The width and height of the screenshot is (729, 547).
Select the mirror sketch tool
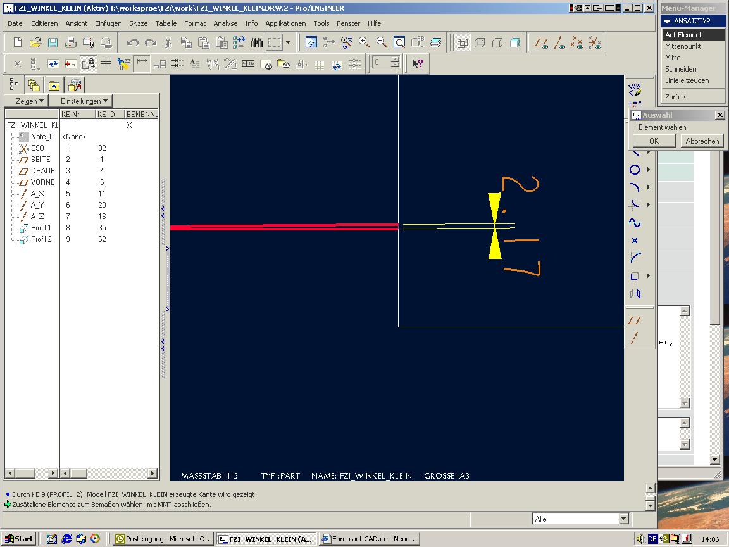(635, 294)
